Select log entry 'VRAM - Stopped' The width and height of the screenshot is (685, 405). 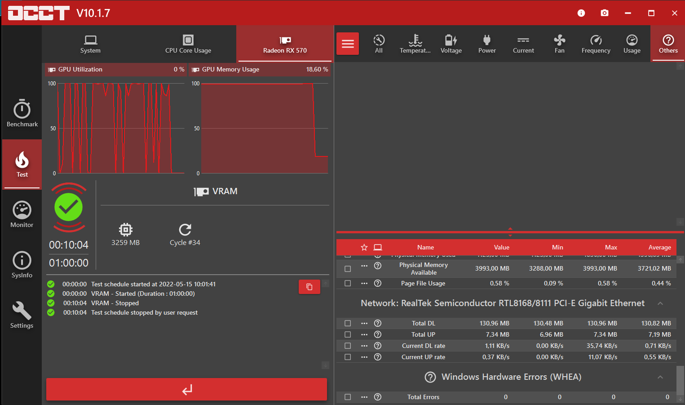115,303
